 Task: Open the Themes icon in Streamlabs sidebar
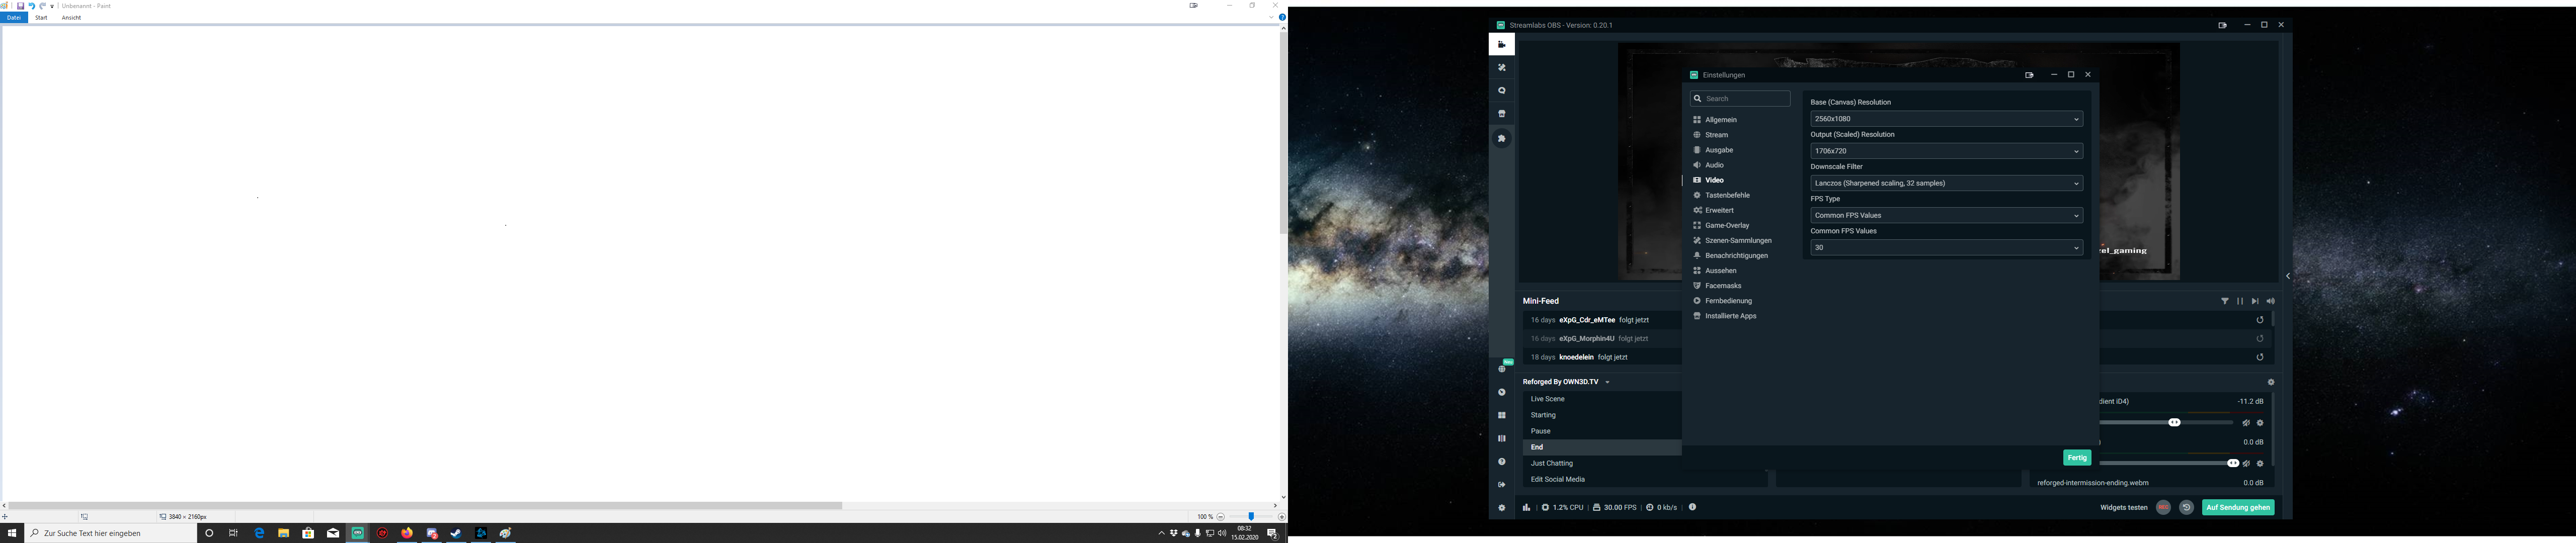(1501, 68)
